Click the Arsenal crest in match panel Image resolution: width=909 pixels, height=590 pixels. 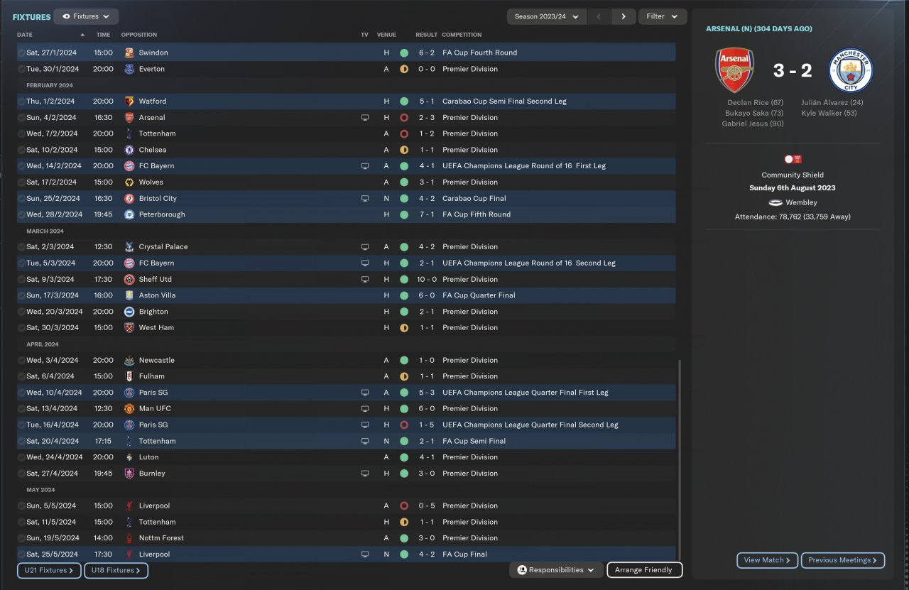coord(734,71)
